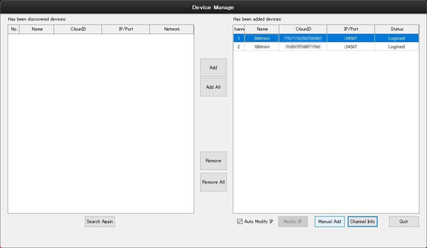
Task: Click the Network column header
Action: click(172, 29)
